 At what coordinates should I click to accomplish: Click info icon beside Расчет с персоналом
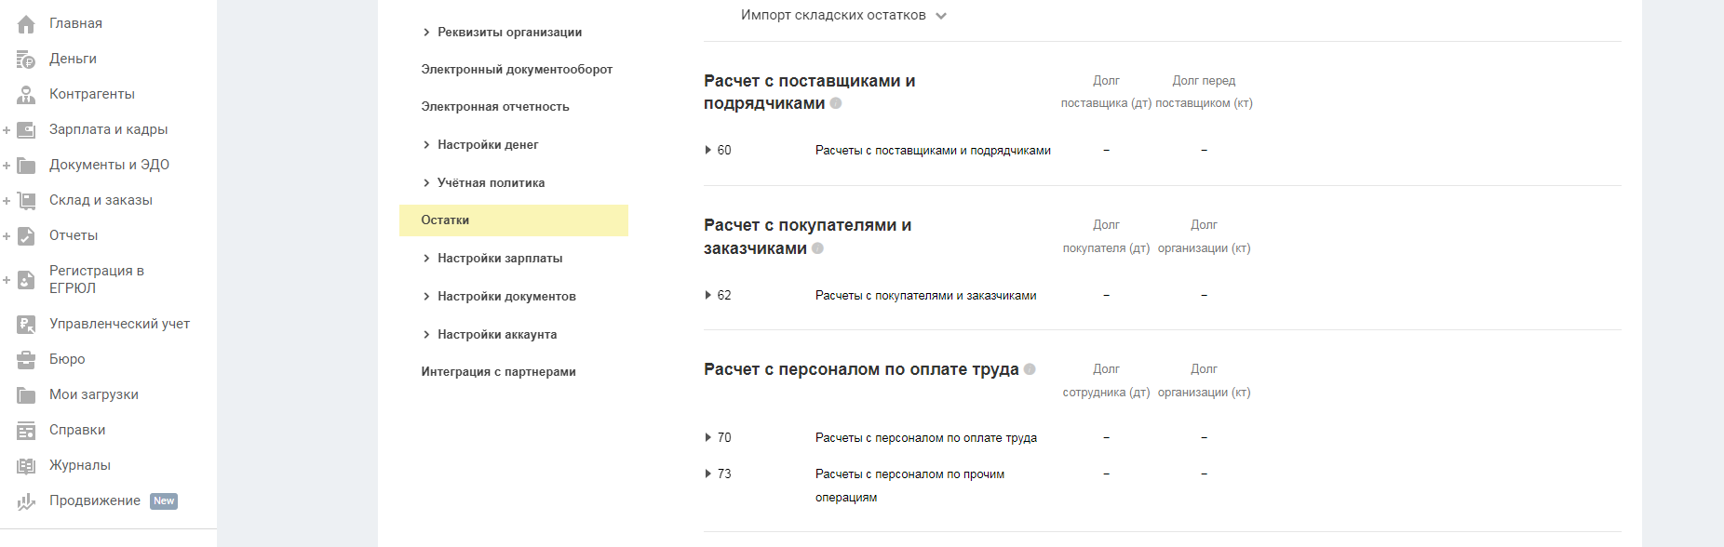coord(1030,369)
